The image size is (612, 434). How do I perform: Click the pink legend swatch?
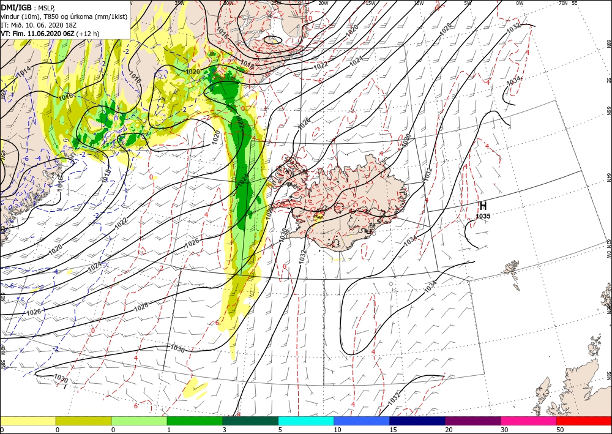click(x=529, y=421)
